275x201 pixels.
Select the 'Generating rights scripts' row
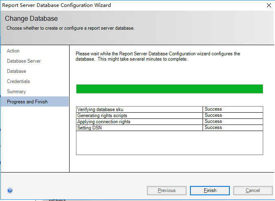coord(169,116)
